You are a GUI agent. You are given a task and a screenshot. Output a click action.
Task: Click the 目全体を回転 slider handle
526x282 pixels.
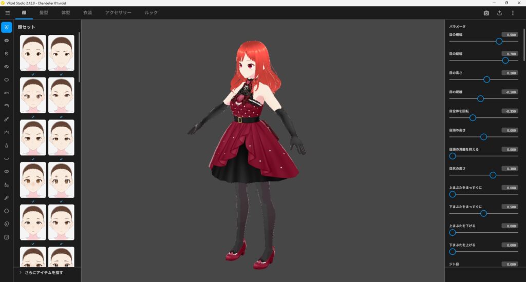(473, 117)
